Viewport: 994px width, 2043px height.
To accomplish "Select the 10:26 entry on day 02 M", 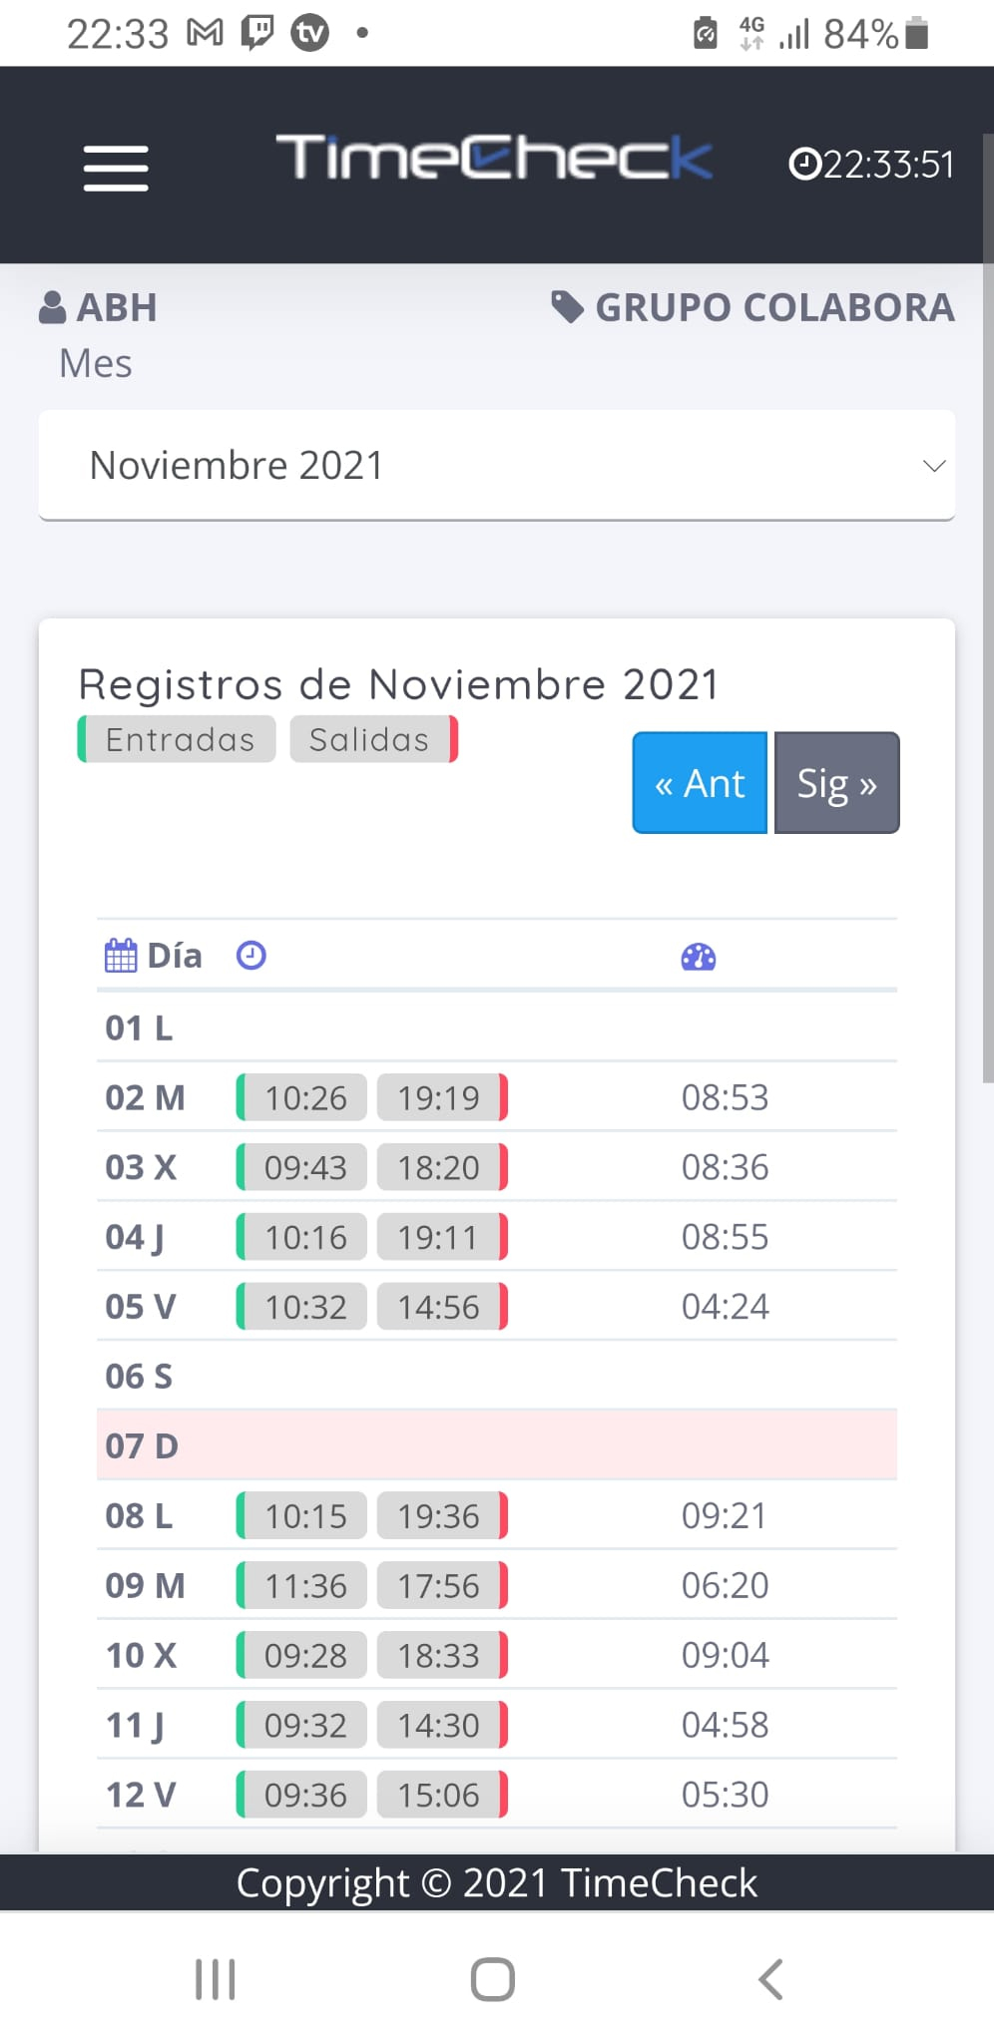I will [x=304, y=1097].
